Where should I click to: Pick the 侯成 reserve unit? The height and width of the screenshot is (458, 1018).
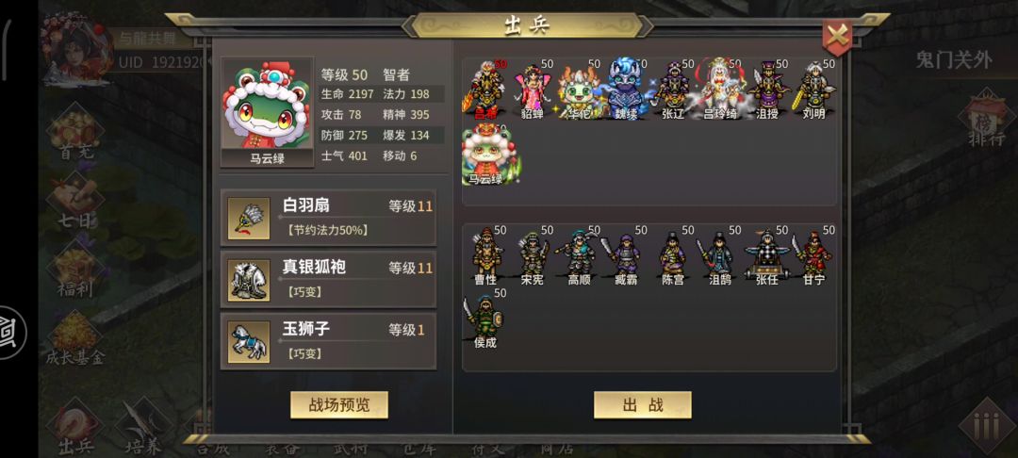point(484,319)
